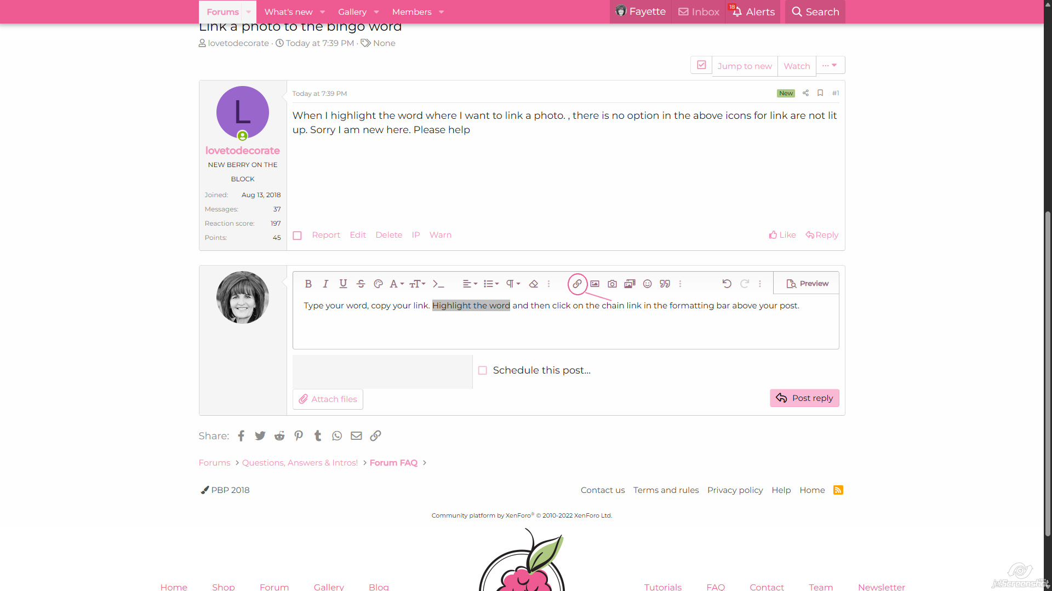The width and height of the screenshot is (1052, 591).
Task: Click the mark-read checkbox icon near Jump to new
Action: pyautogui.click(x=701, y=65)
